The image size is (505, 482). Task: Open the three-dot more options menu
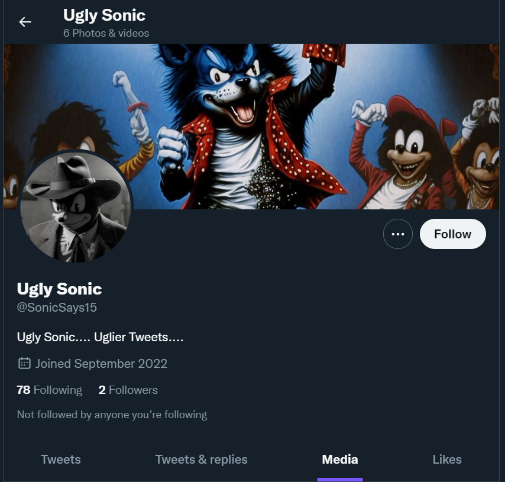(398, 234)
